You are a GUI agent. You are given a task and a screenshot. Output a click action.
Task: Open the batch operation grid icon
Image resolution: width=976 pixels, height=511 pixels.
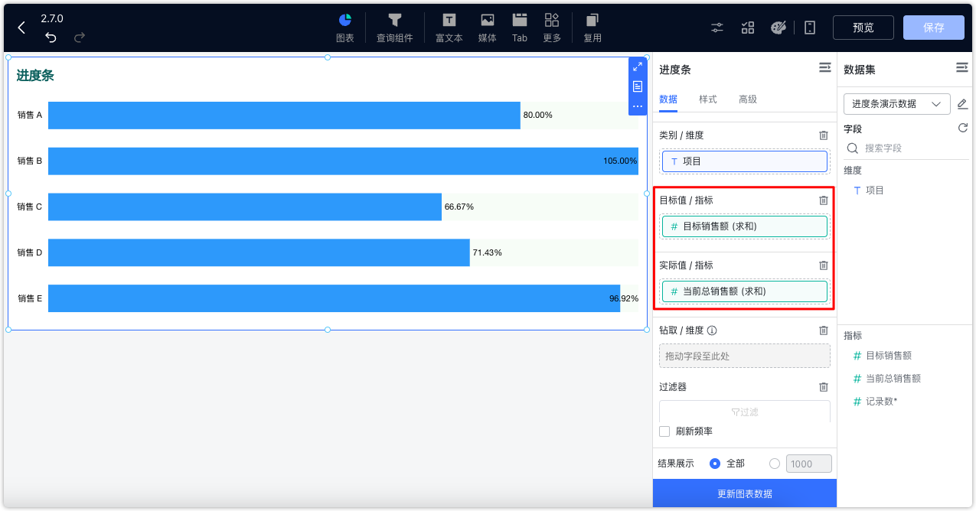pos(748,27)
